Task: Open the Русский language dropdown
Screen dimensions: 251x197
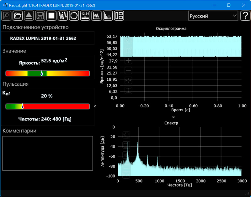Action: [x=213, y=16]
